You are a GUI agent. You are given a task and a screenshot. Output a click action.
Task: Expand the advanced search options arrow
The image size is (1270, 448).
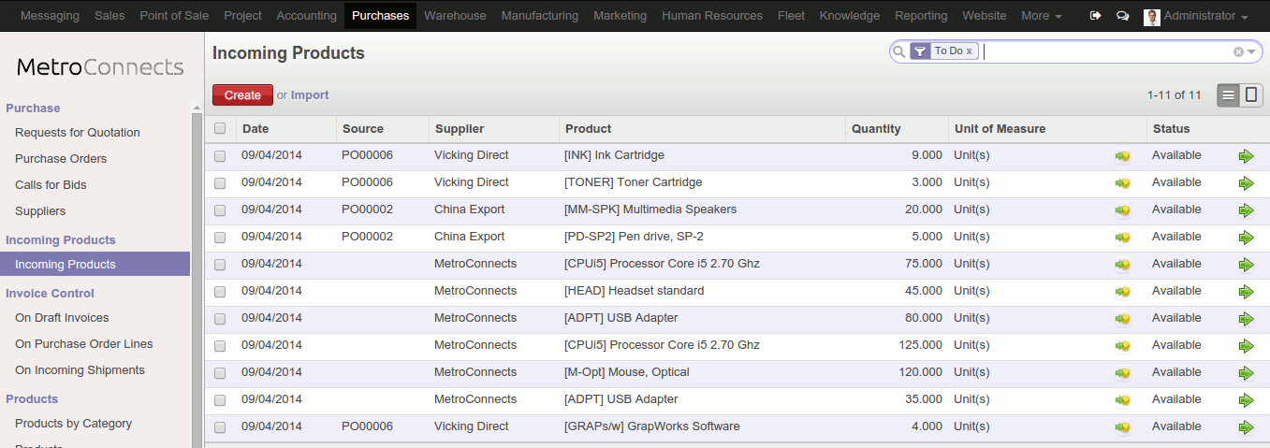coord(1251,52)
